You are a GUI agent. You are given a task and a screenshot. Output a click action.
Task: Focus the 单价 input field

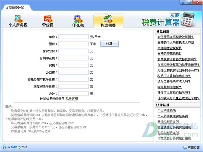click(73, 37)
